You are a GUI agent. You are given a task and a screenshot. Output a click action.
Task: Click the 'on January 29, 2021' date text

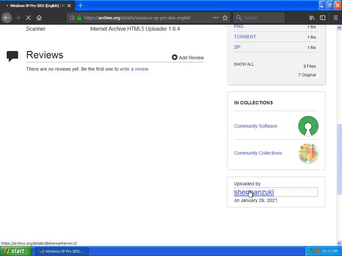255,200
